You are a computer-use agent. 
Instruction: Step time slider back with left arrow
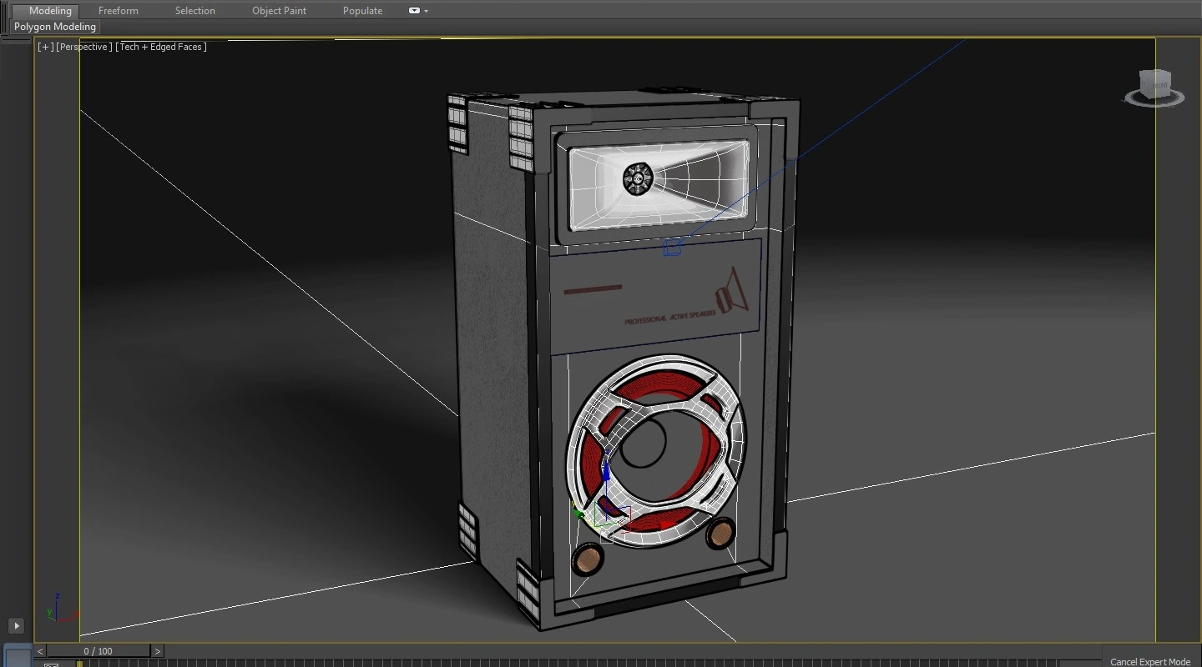(40, 651)
